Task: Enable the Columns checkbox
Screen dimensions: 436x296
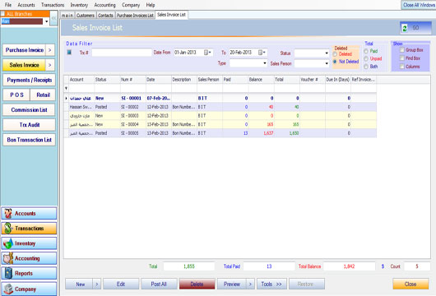Action: tap(401, 67)
